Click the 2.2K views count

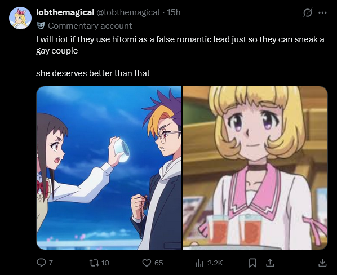215,263
